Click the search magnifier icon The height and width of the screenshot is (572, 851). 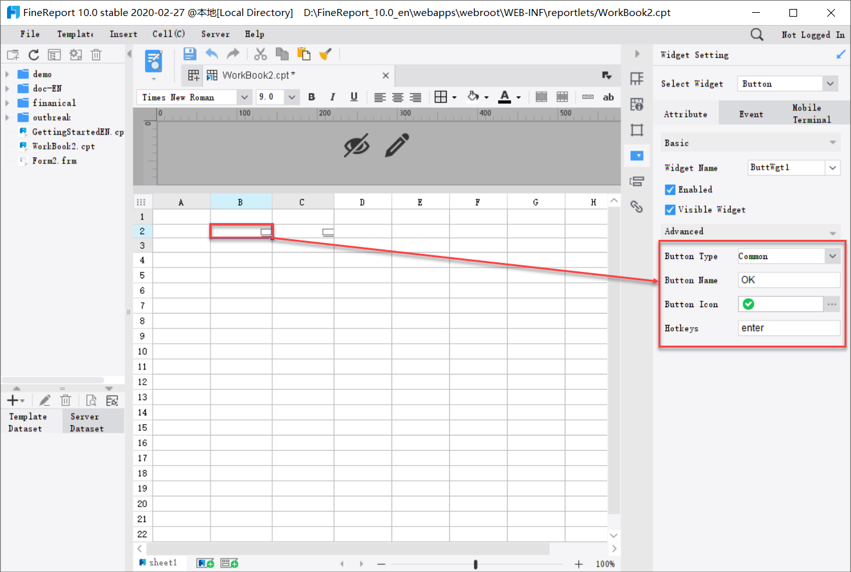[x=757, y=35]
